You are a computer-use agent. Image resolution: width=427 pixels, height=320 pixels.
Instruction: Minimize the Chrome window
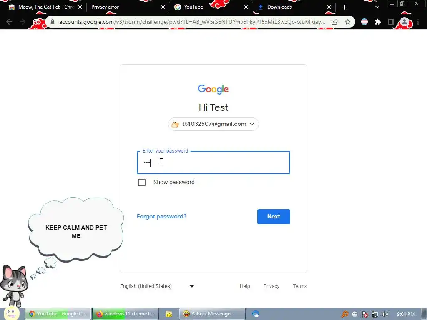pos(392,3)
